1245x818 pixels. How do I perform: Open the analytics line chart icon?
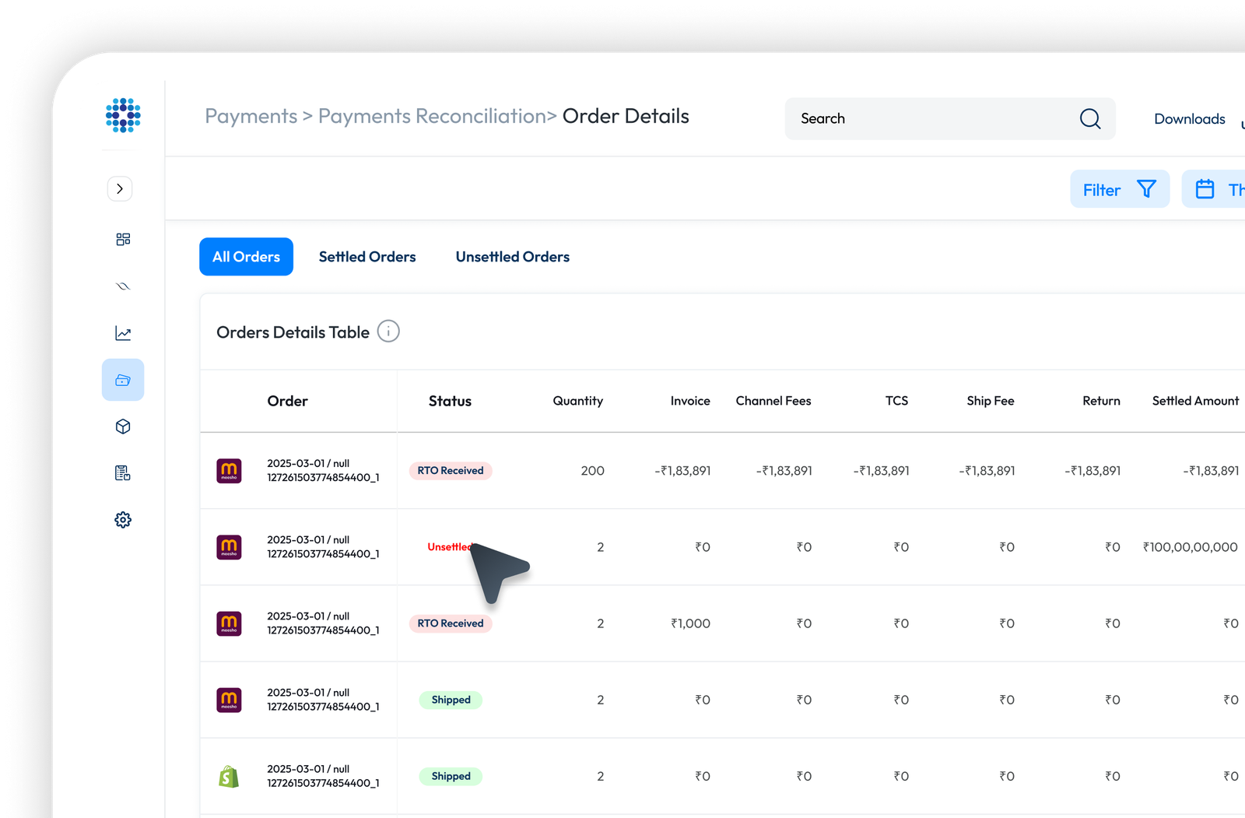123,333
